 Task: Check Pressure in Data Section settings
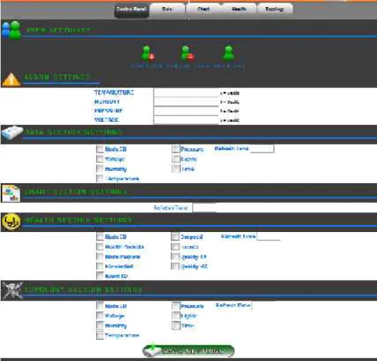point(176,149)
